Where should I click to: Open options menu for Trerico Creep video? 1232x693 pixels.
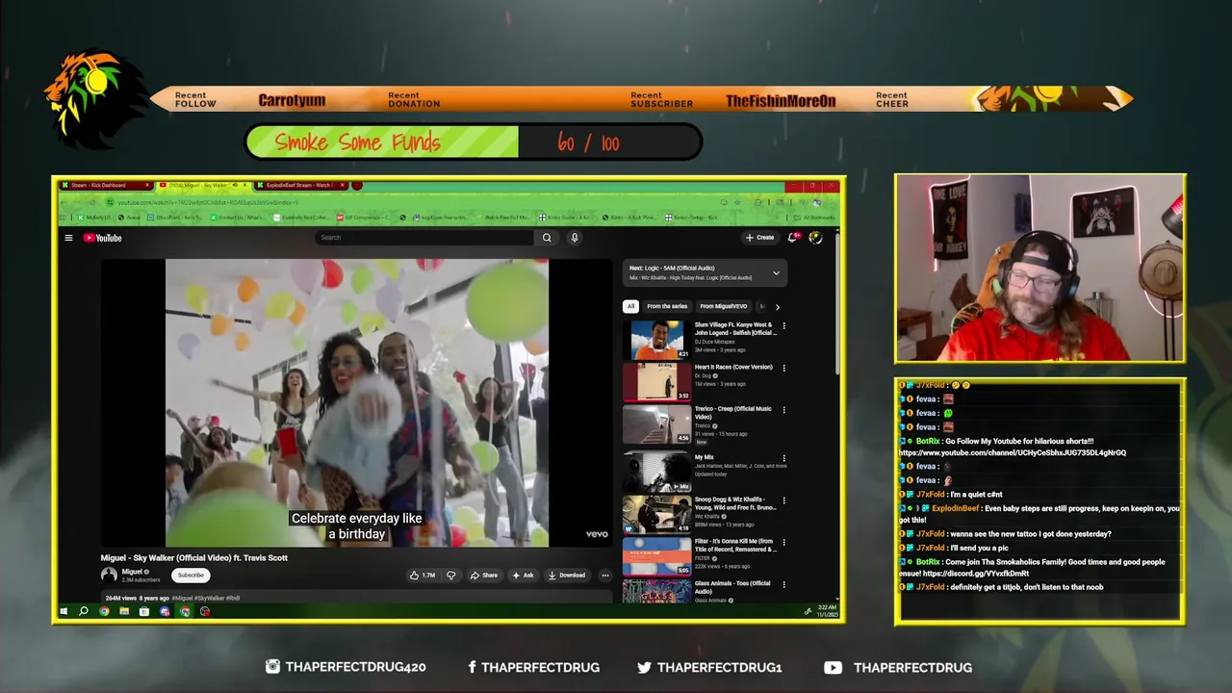pyautogui.click(x=783, y=410)
